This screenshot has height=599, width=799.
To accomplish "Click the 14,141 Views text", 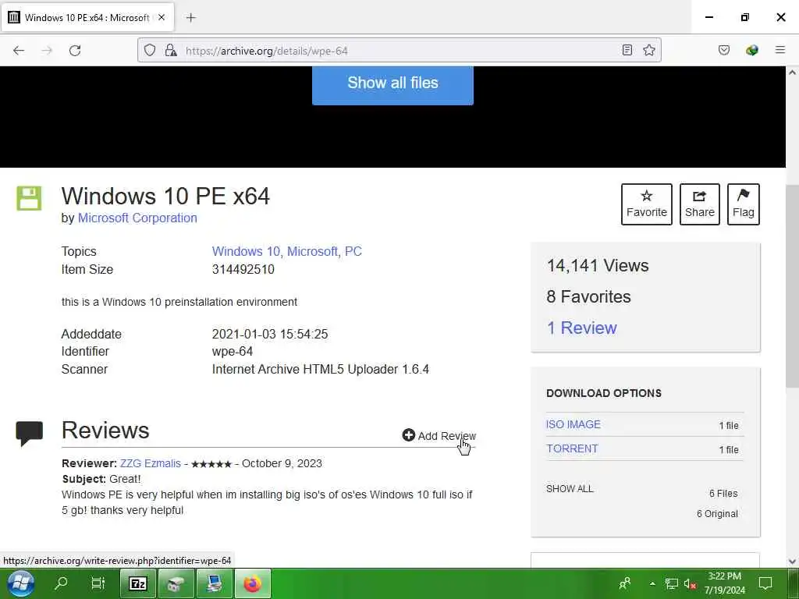I will pos(598,266).
